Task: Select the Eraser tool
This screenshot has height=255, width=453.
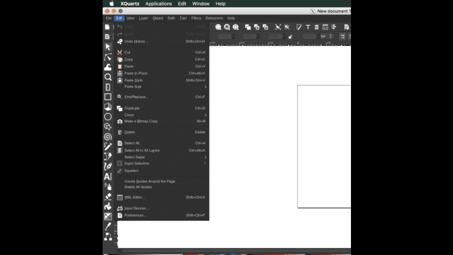Action: tap(108, 196)
